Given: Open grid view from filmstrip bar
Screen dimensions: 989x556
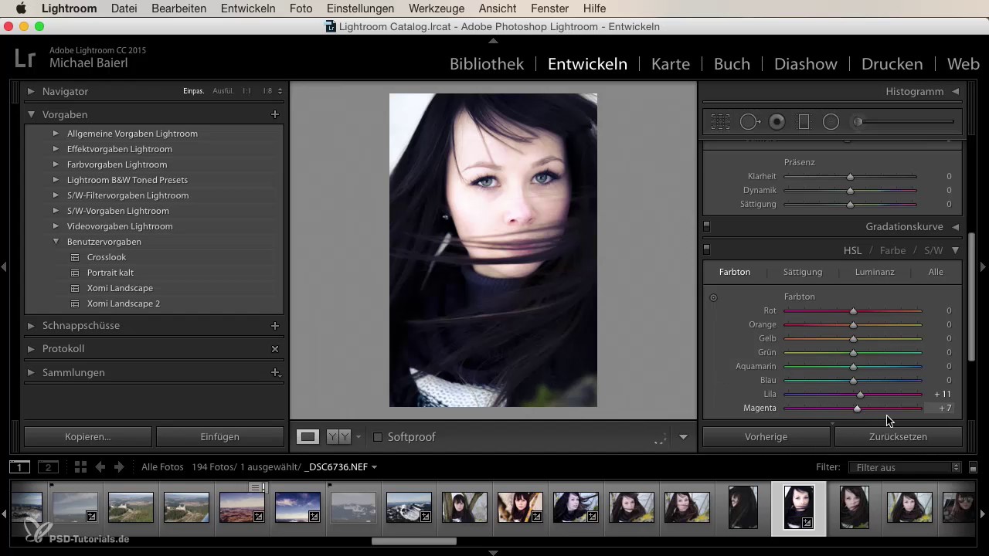Looking at the screenshot, I should 80,467.
